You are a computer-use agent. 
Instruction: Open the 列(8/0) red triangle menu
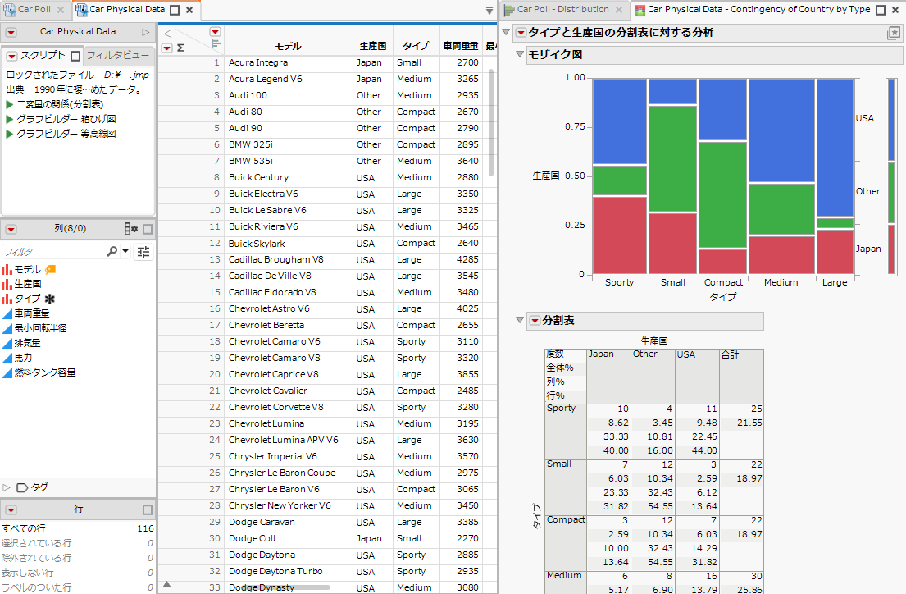11,229
